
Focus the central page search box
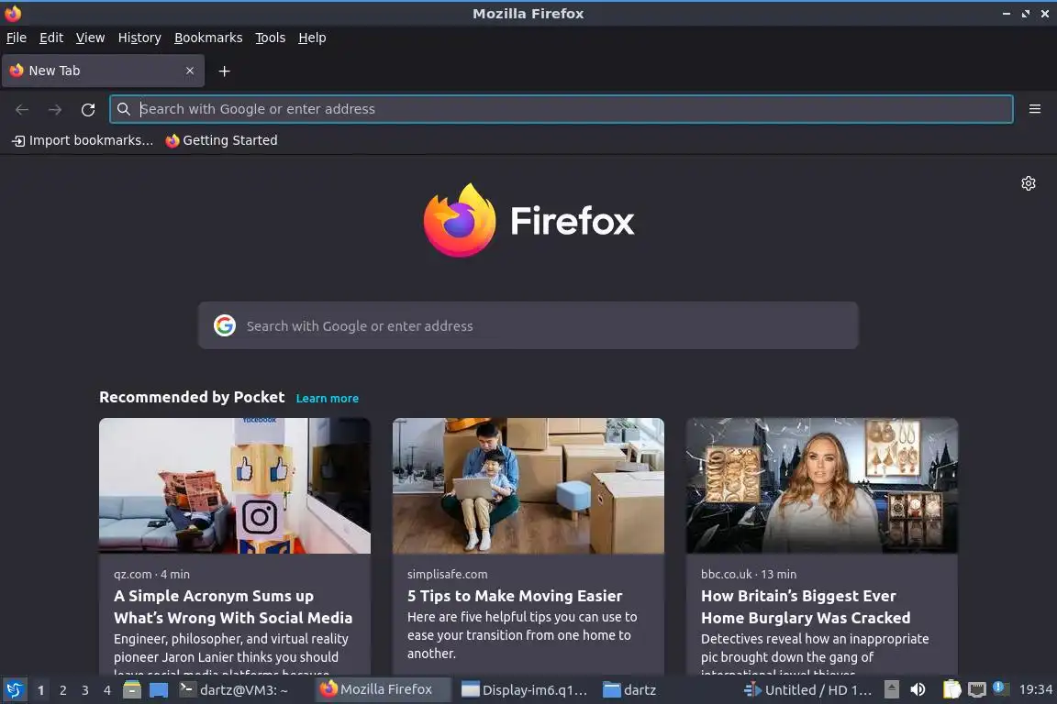528,325
